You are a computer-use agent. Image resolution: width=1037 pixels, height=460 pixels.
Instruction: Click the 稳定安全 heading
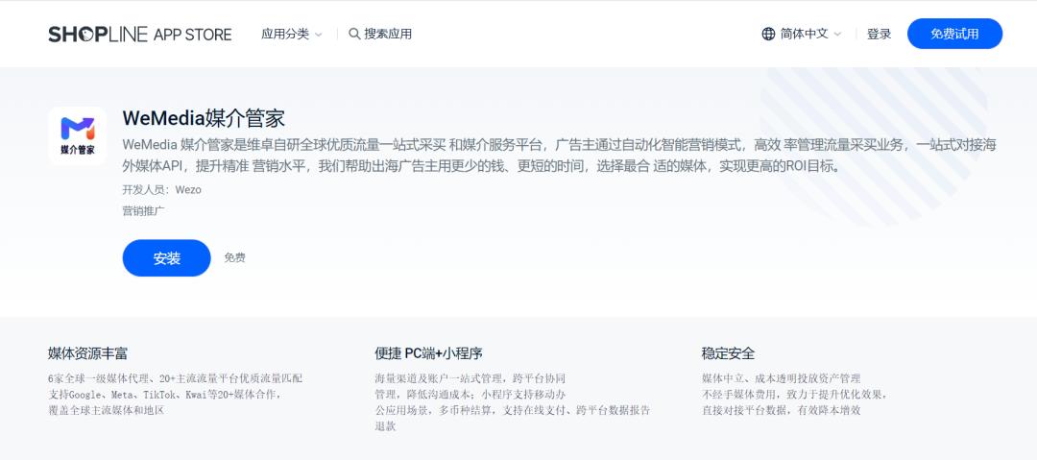tap(728, 353)
